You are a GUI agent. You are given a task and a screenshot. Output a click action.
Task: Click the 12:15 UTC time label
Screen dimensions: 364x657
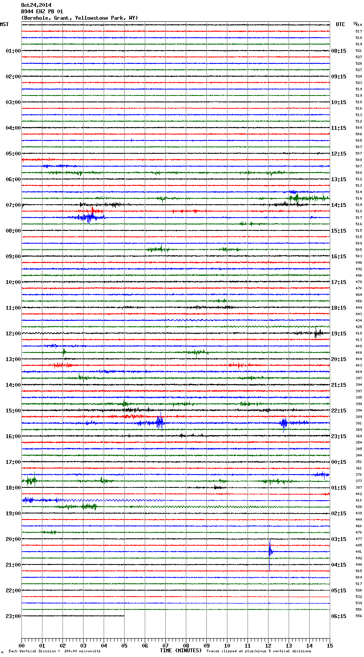339,154
